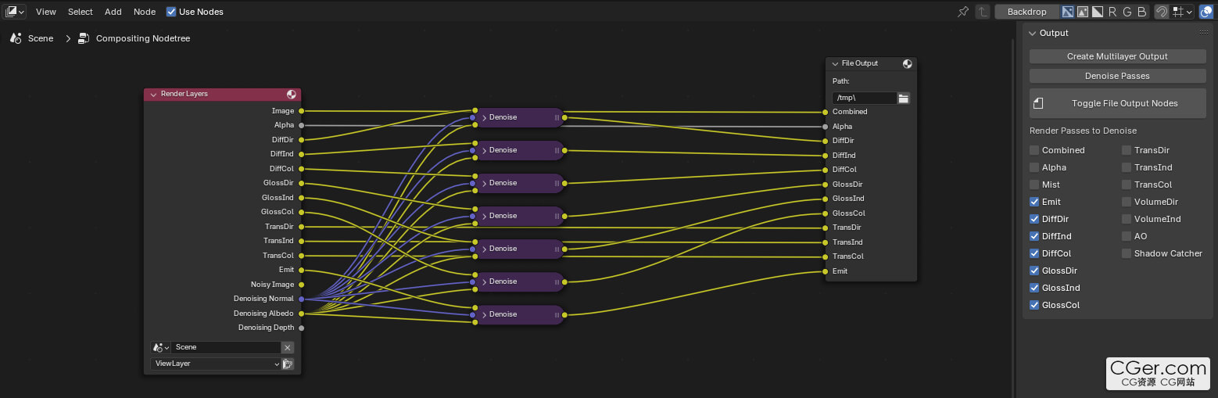Uncheck the GlossDir pass checkbox

pyautogui.click(x=1034, y=271)
